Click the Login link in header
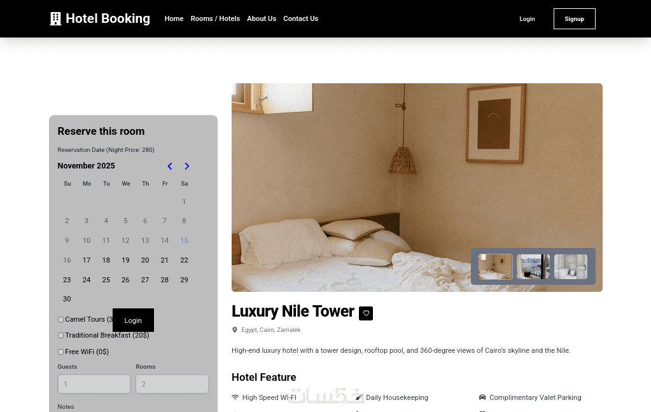This screenshot has height=412, width=651. (527, 19)
